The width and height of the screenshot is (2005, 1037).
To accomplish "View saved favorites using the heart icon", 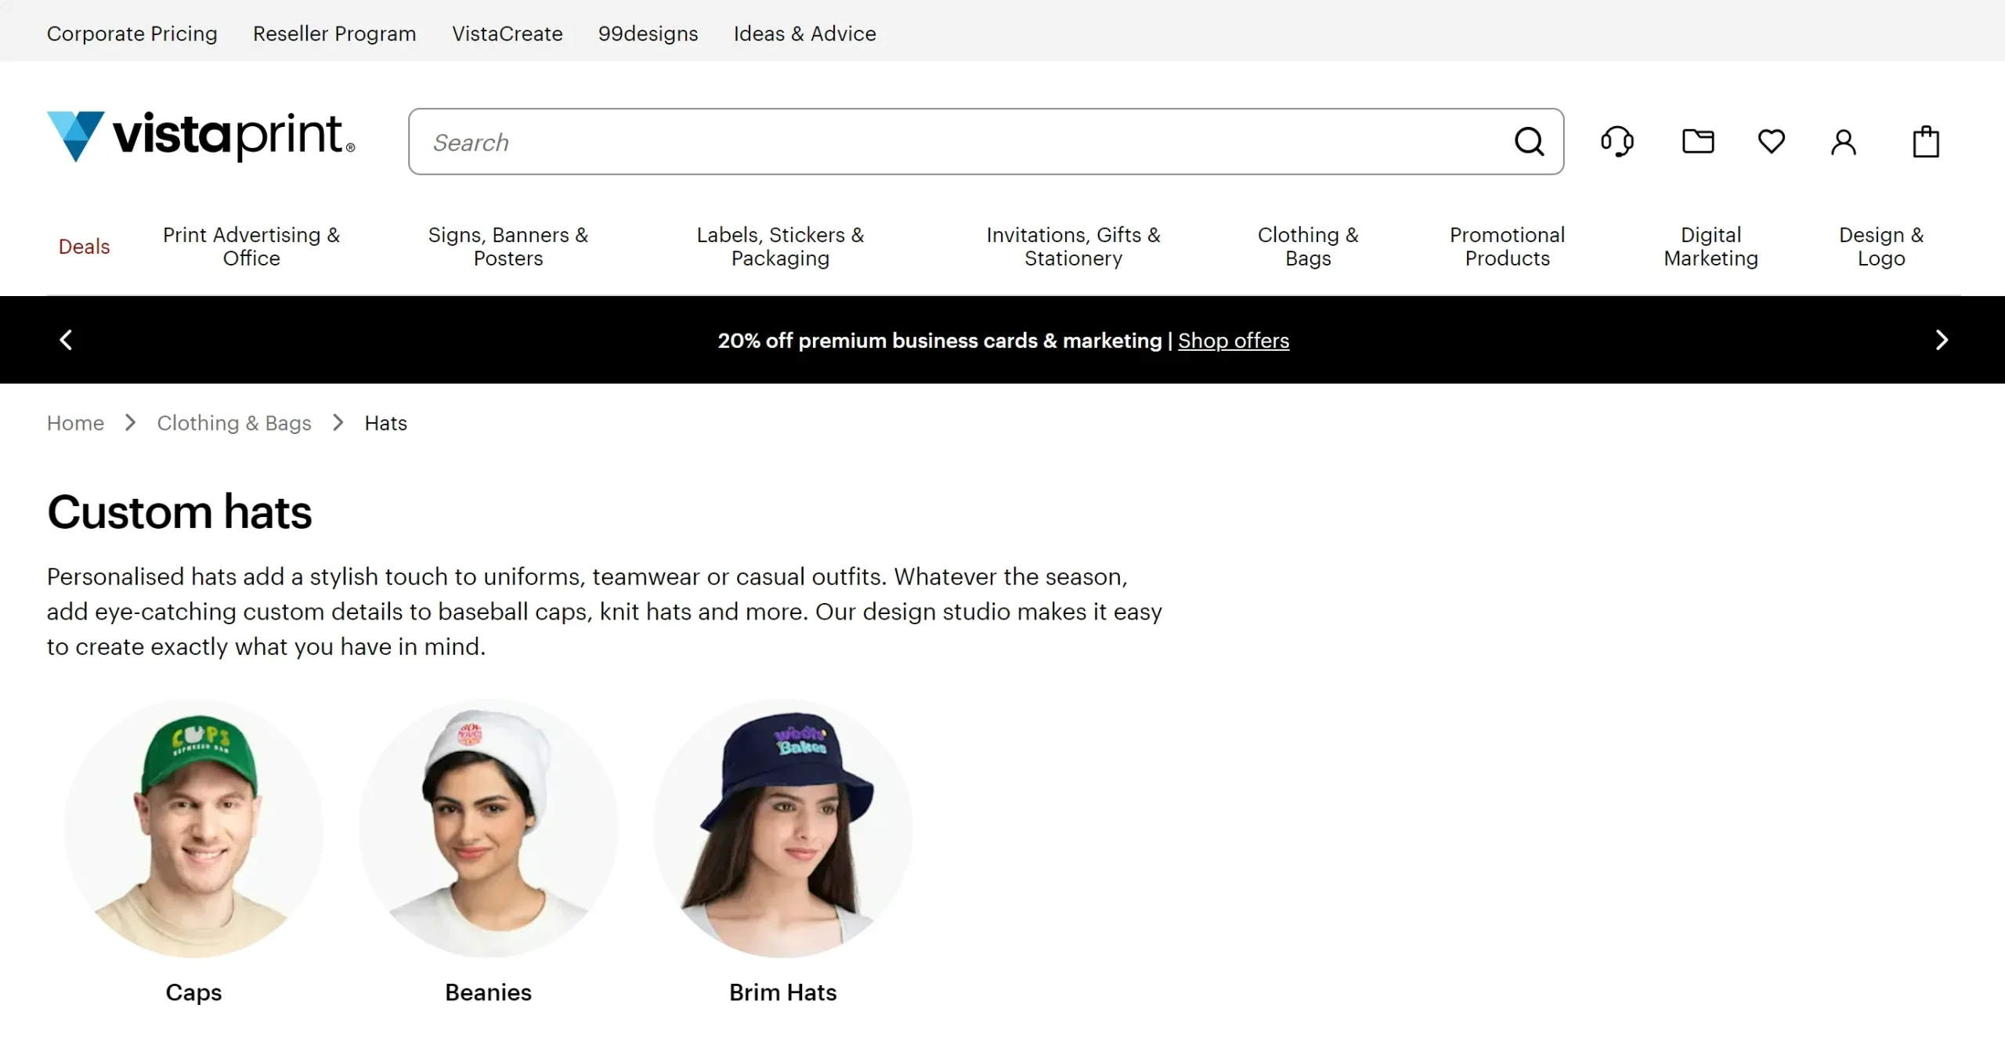I will point(1772,141).
